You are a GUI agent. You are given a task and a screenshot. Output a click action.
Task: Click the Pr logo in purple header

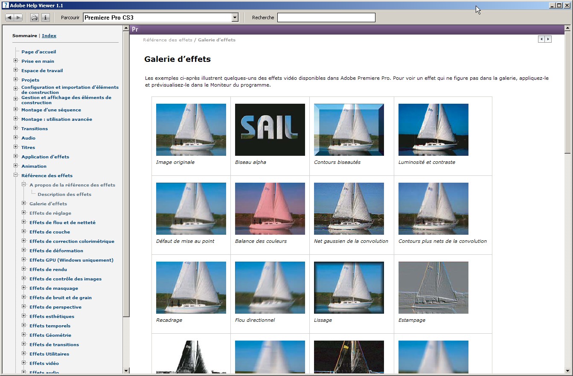coord(135,29)
